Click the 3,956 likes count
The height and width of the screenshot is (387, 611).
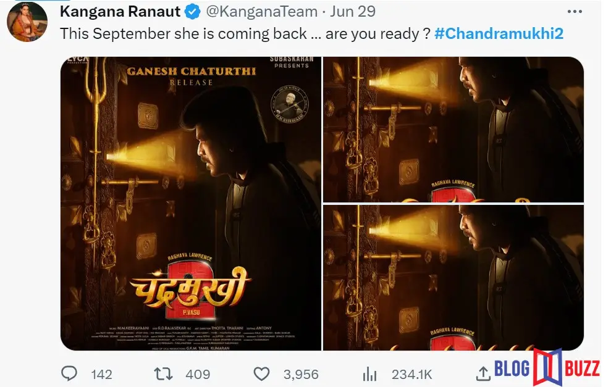(301, 375)
